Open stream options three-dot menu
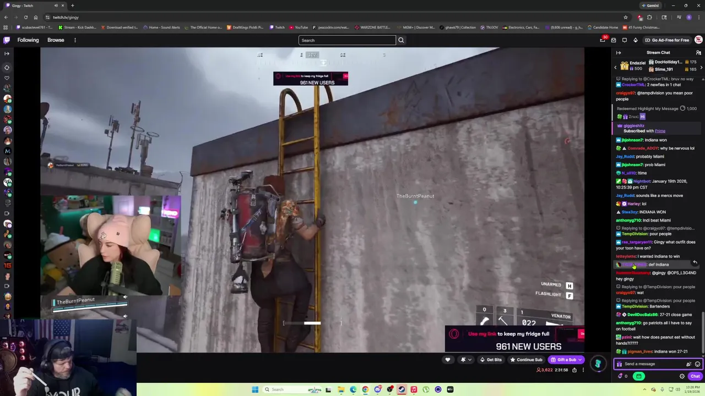The height and width of the screenshot is (396, 705). (x=583, y=370)
